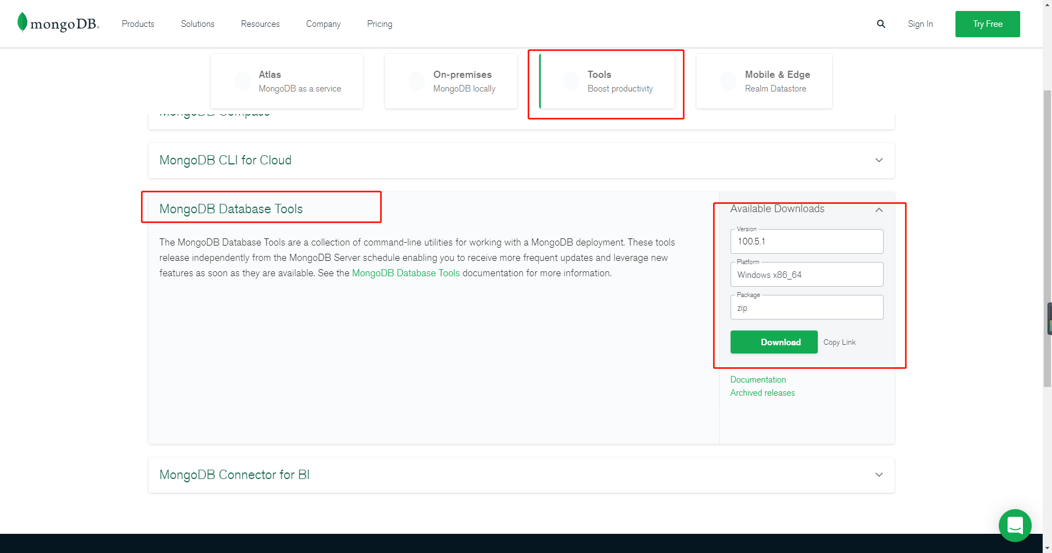Select the Tools tab labeled Boost productivity

point(606,81)
